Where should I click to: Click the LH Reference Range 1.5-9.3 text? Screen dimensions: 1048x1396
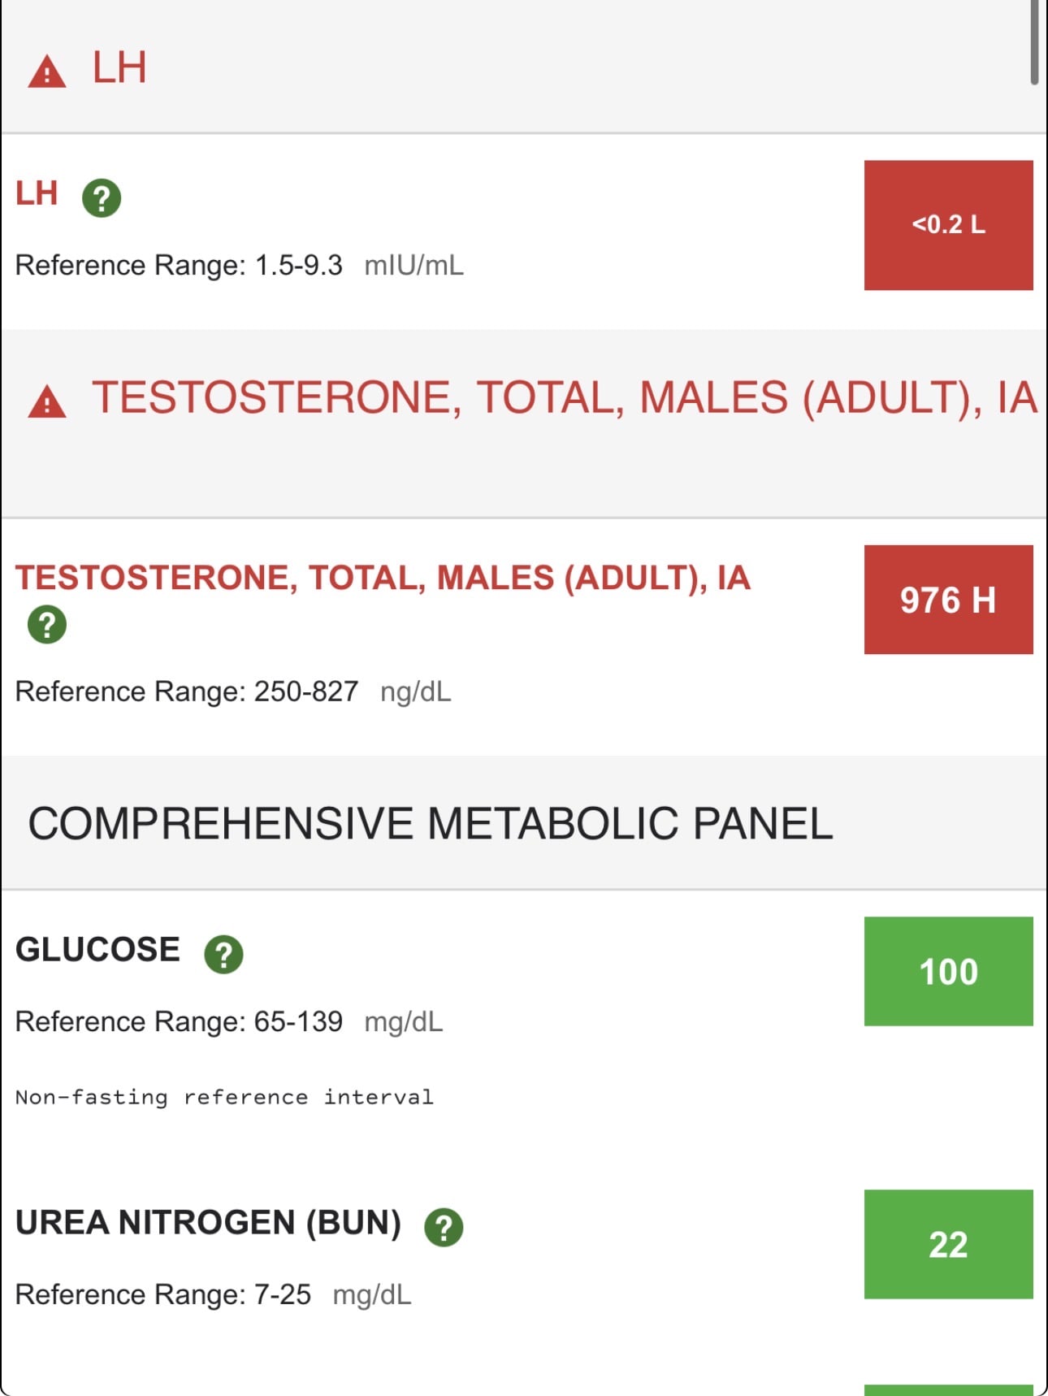[x=179, y=266]
